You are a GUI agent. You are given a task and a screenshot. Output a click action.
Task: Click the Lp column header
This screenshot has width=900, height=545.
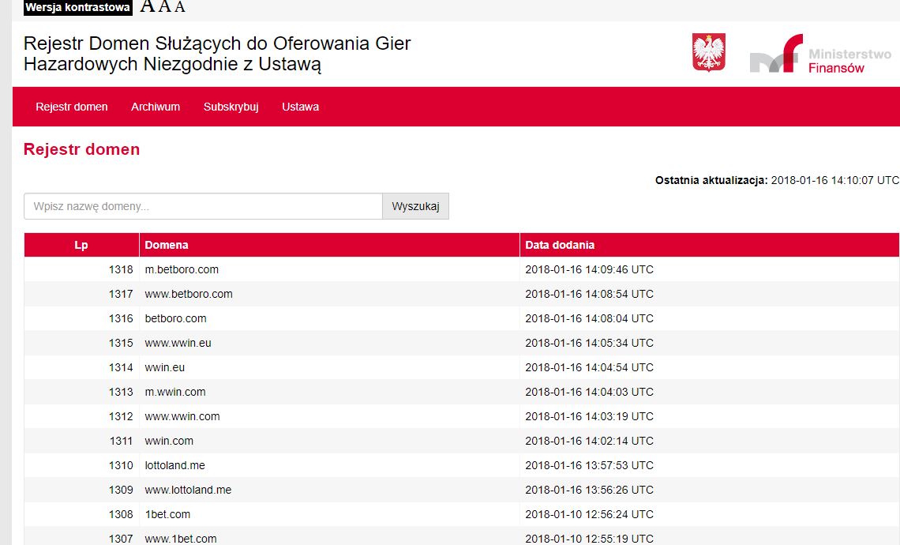coord(81,245)
